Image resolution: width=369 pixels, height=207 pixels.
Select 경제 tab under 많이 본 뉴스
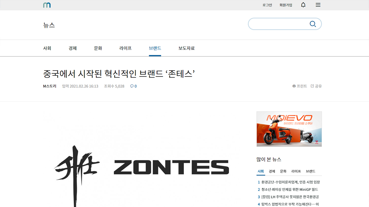[272, 171]
